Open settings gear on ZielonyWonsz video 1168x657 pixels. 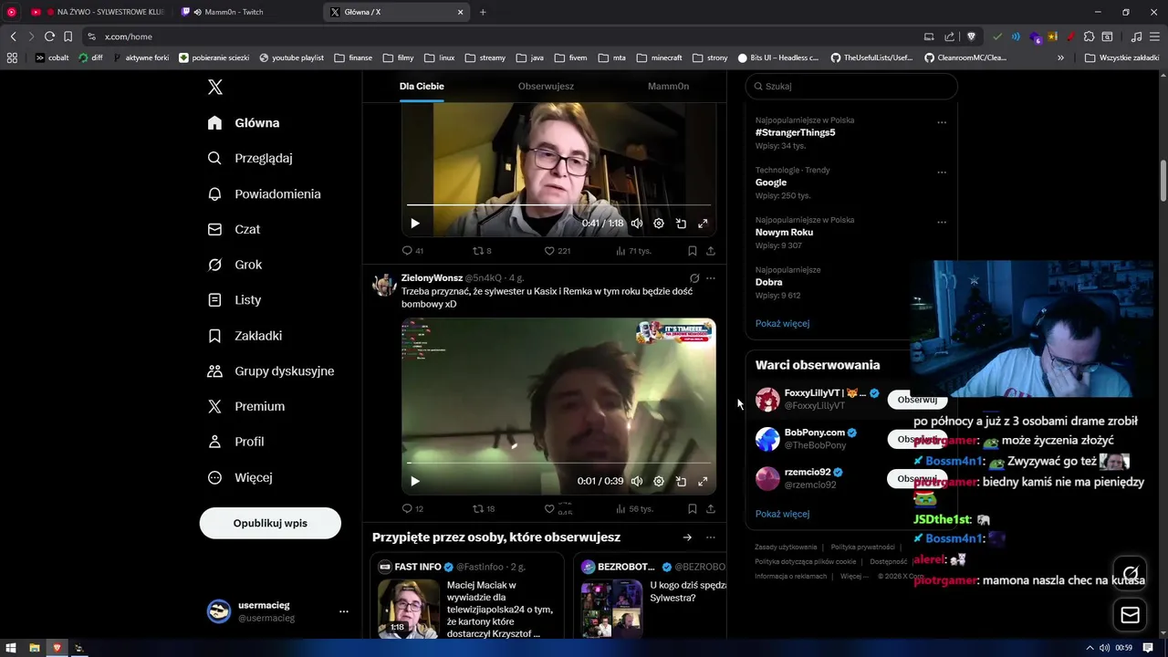[659, 481]
